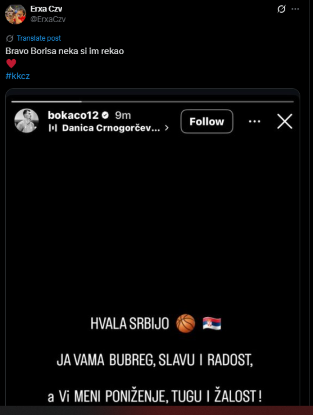Click the bokaco12 story profile picture
Screen dimensions: 313x415
coord(26,121)
